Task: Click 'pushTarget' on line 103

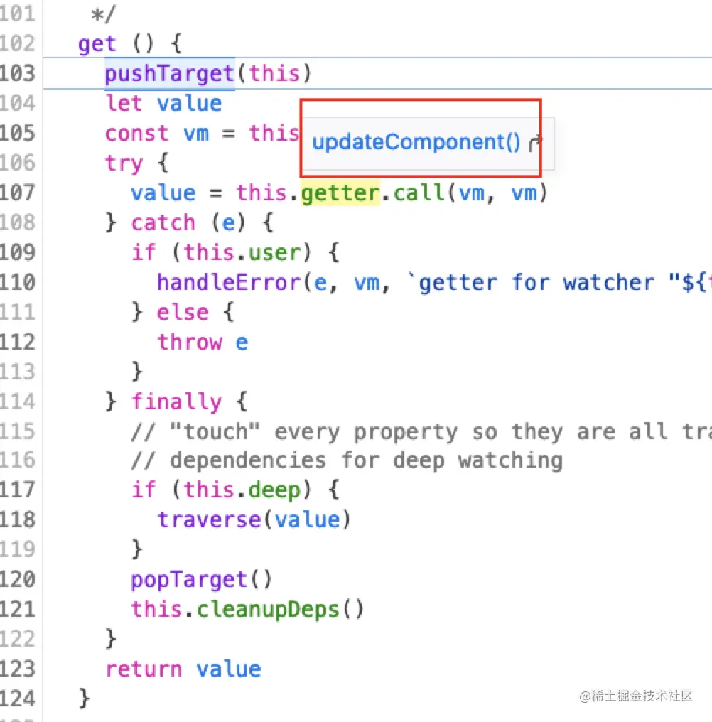Action: [170, 74]
